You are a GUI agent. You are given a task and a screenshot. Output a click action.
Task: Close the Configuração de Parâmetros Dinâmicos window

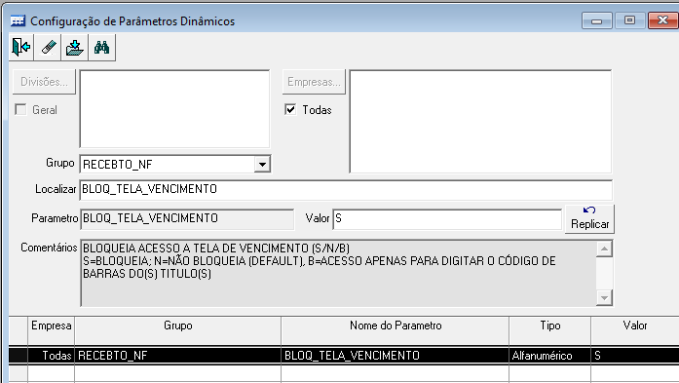(662, 20)
